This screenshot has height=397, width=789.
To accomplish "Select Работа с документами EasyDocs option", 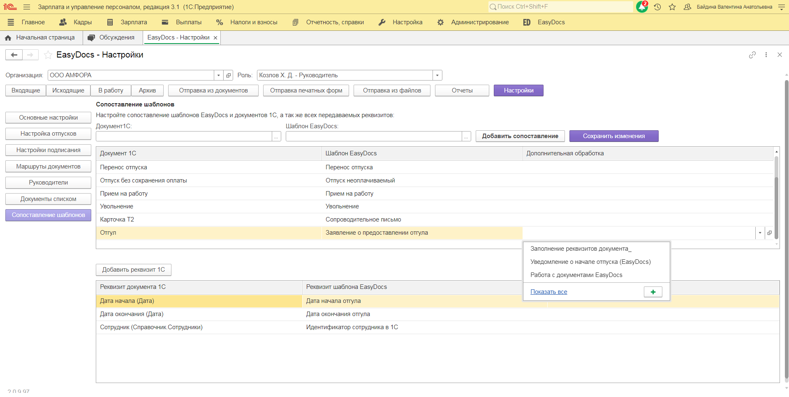I will (576, 275).
